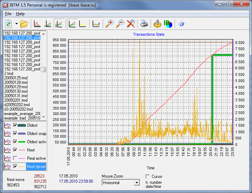
Task: Uncheck the Oldest series checkbox
Action: point(15,125)
